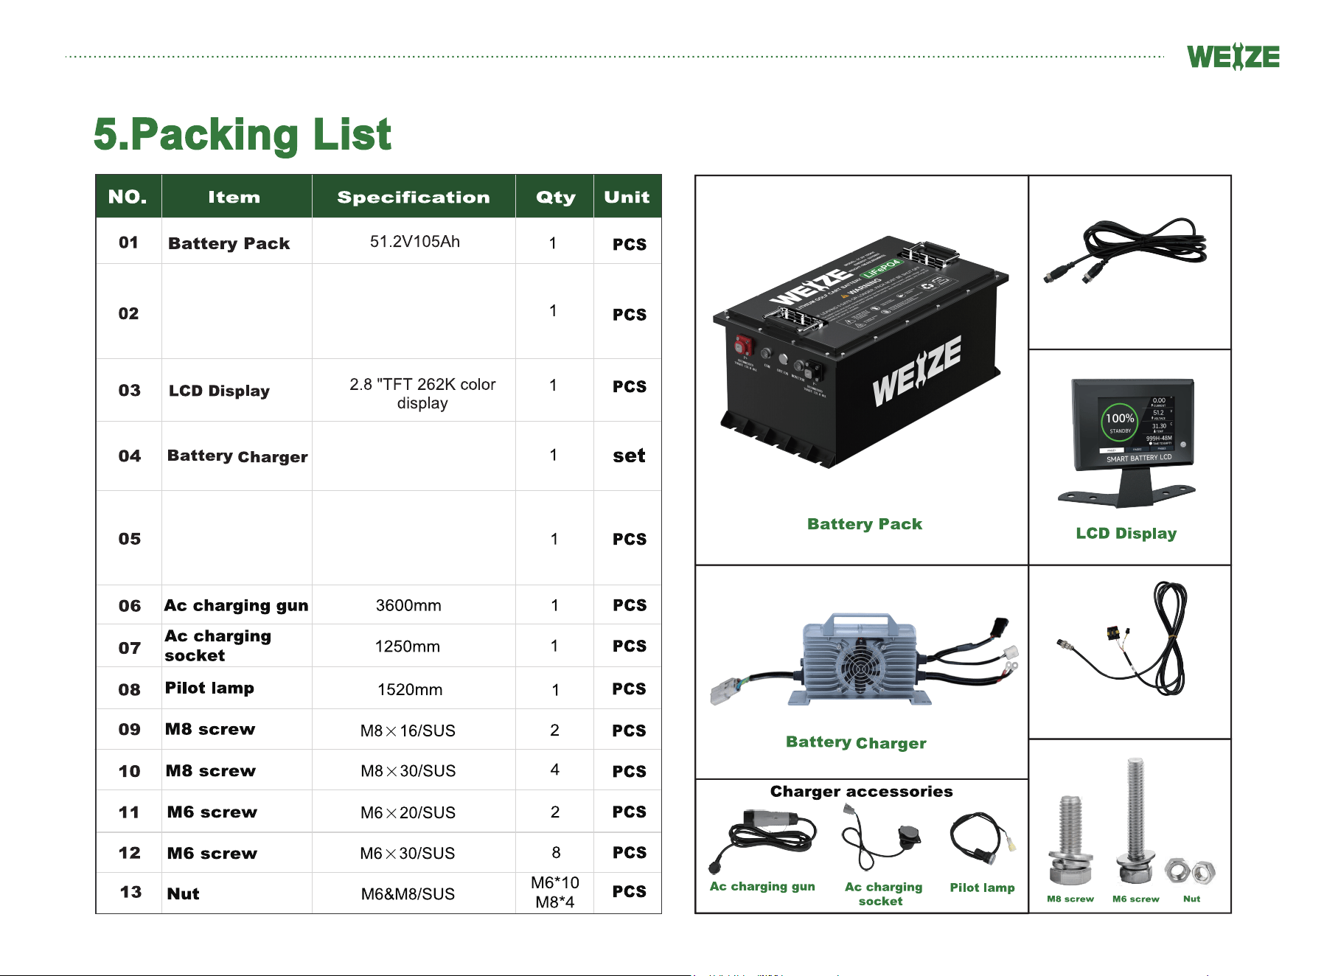Click the 'NO.' column header

click(128, 197)
